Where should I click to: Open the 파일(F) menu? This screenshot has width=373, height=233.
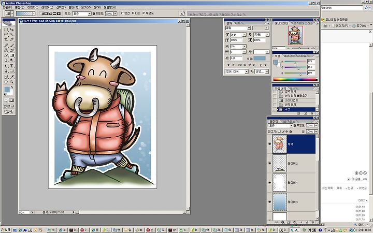tap(7, 8)
